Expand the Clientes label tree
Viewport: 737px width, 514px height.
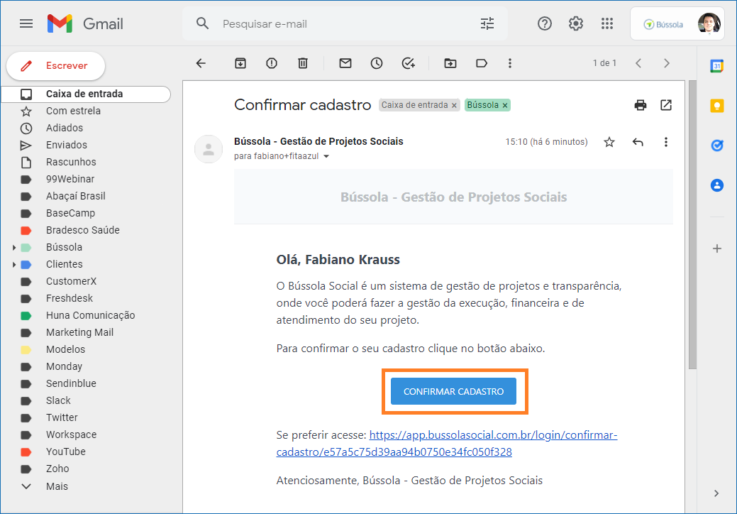[x=14, y=264]
